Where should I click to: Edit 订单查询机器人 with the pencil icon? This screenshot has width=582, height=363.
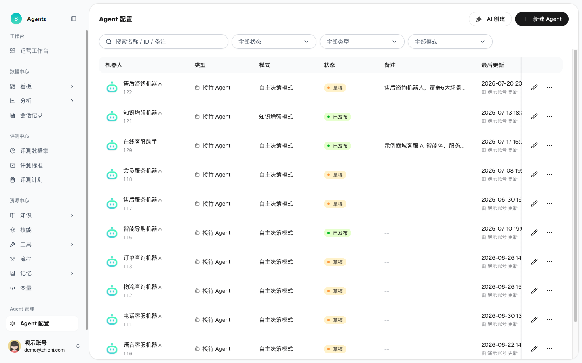pyautogui.click(x=534, y=262)
